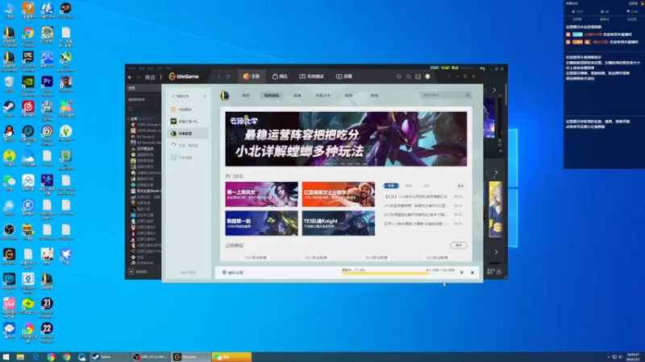645x362 pixels.
Task: Open the League page 直播 sub-tab
Action: click(x=297, y=95)
